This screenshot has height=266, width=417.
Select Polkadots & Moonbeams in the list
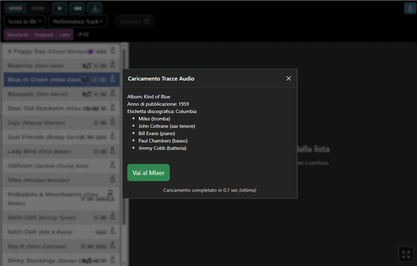pyautogui.click(x=61, y=198)
